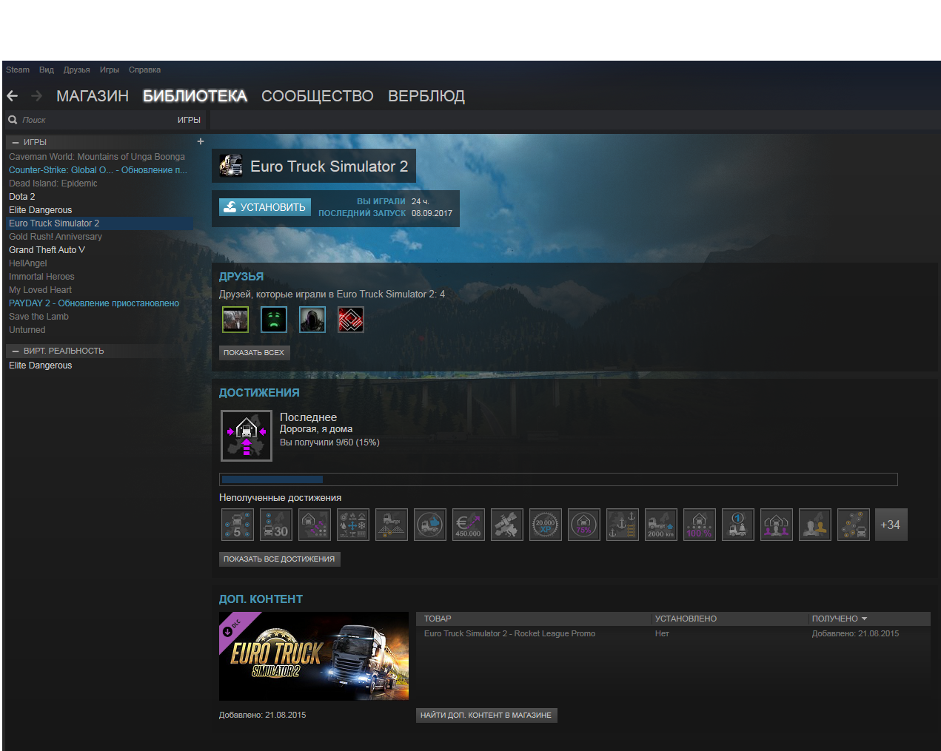Collapse the ВИРТ. РЕАЛЬНОСТЬ category
This screenshot has width=941, height=751.
tap(16, 351)
